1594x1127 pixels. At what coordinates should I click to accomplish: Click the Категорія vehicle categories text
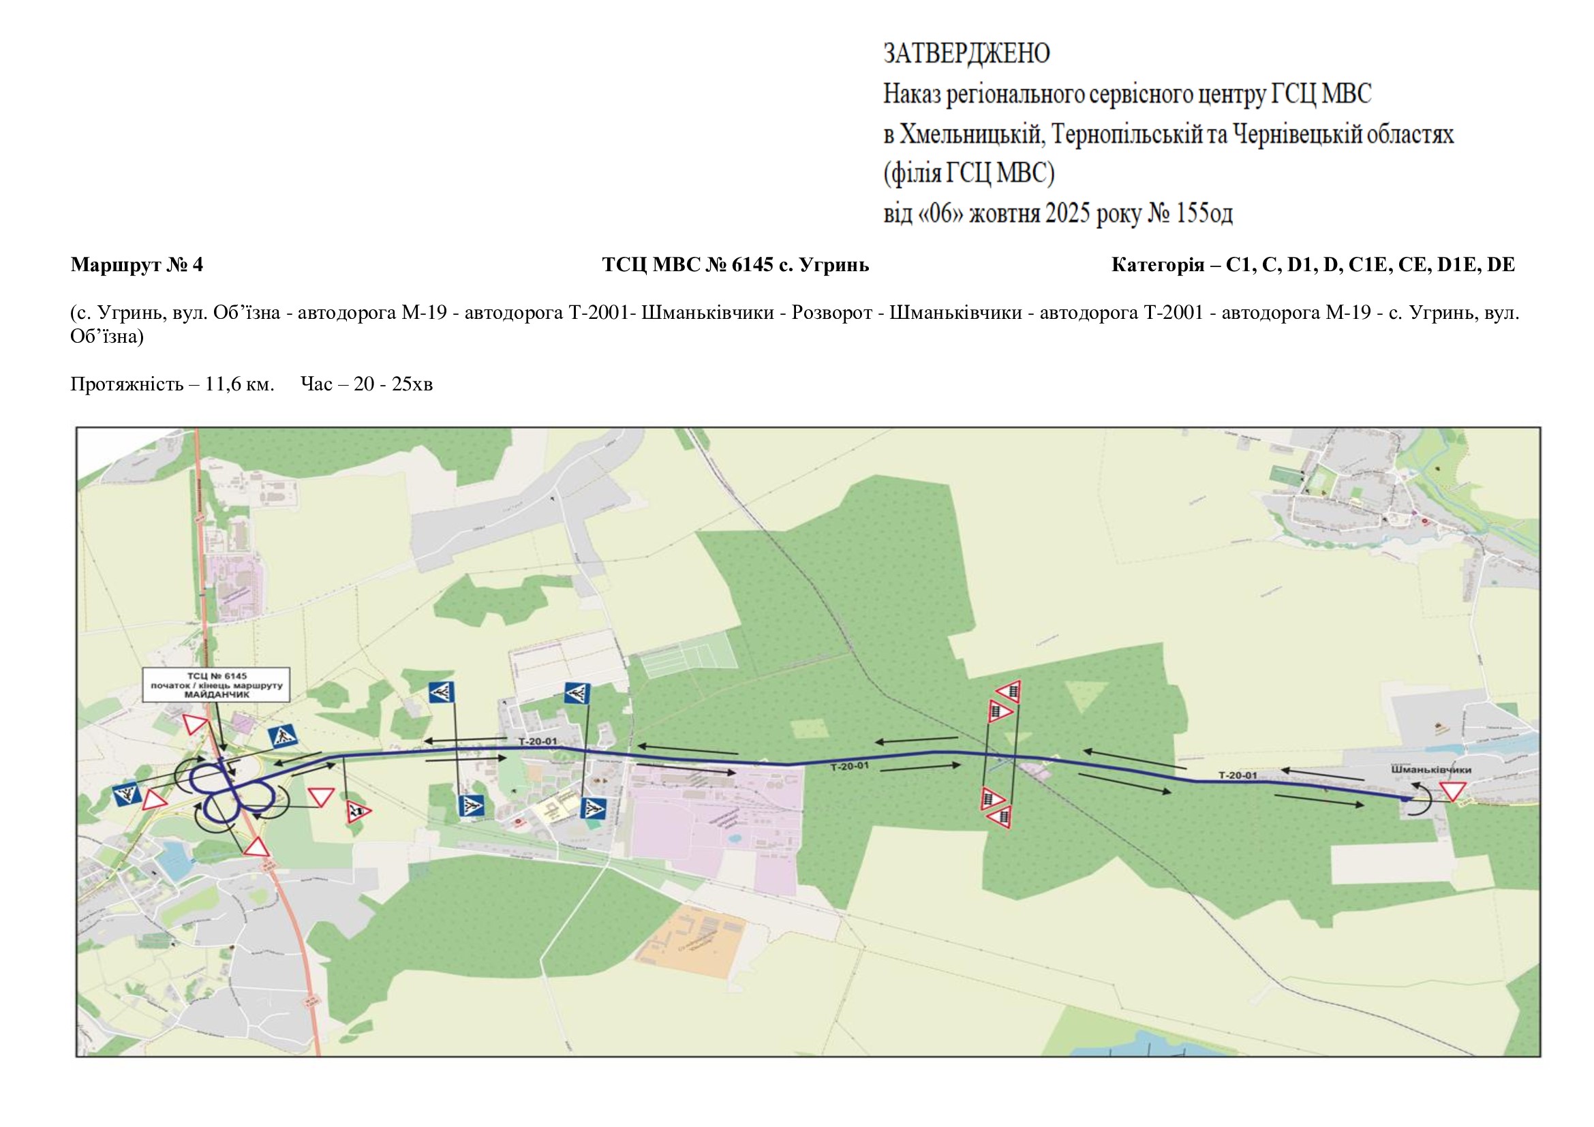[x=1313, y=264]
